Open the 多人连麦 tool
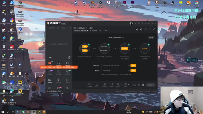Viewport: 203px width, 114px height. point(59,72)
